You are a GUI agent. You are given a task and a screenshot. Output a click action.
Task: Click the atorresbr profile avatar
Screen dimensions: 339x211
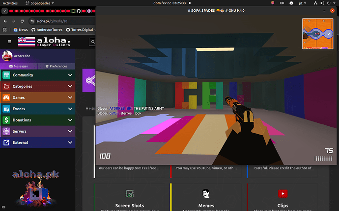point(7,56)
